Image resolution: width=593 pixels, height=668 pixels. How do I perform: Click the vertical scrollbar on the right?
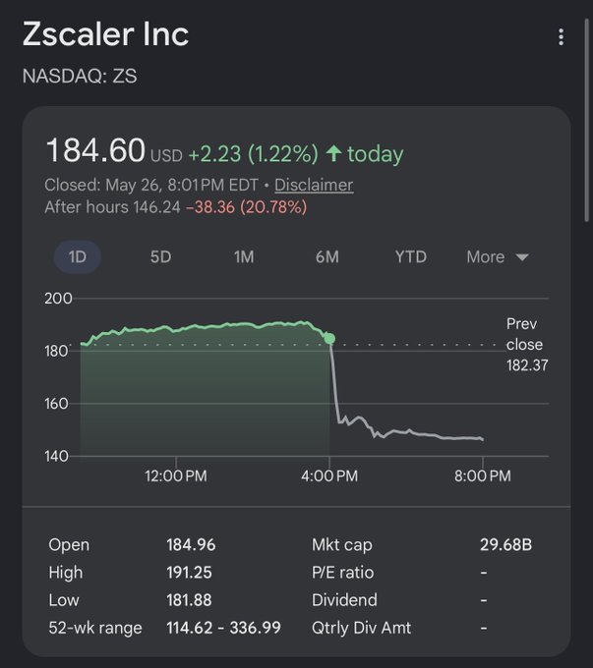point(587,119)
